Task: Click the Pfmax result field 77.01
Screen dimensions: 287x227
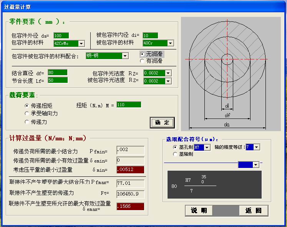Action: (130, 183)
